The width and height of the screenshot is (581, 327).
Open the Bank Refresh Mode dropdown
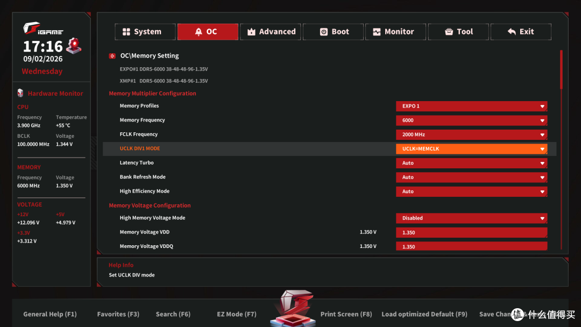(471, 177)
